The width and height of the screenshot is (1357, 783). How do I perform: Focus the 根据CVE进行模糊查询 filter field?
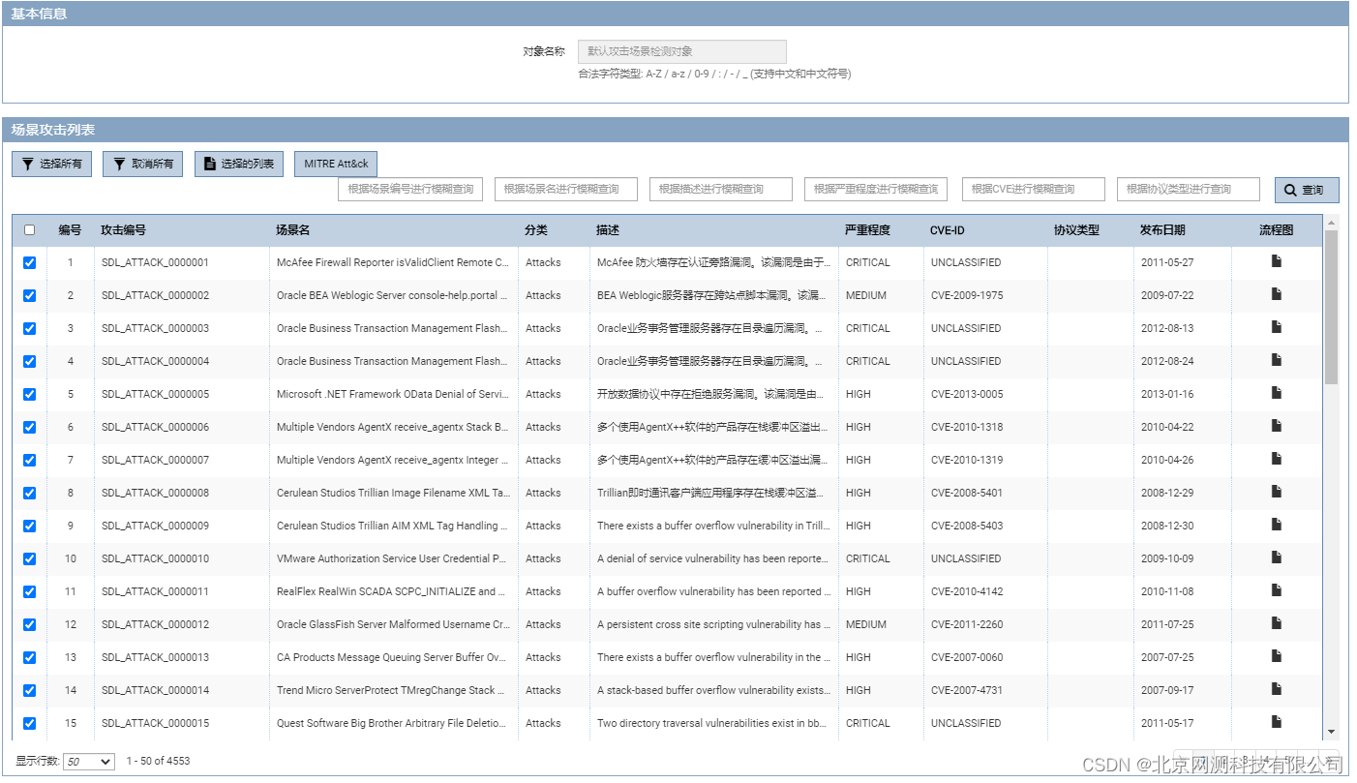tap(1034, 189)
